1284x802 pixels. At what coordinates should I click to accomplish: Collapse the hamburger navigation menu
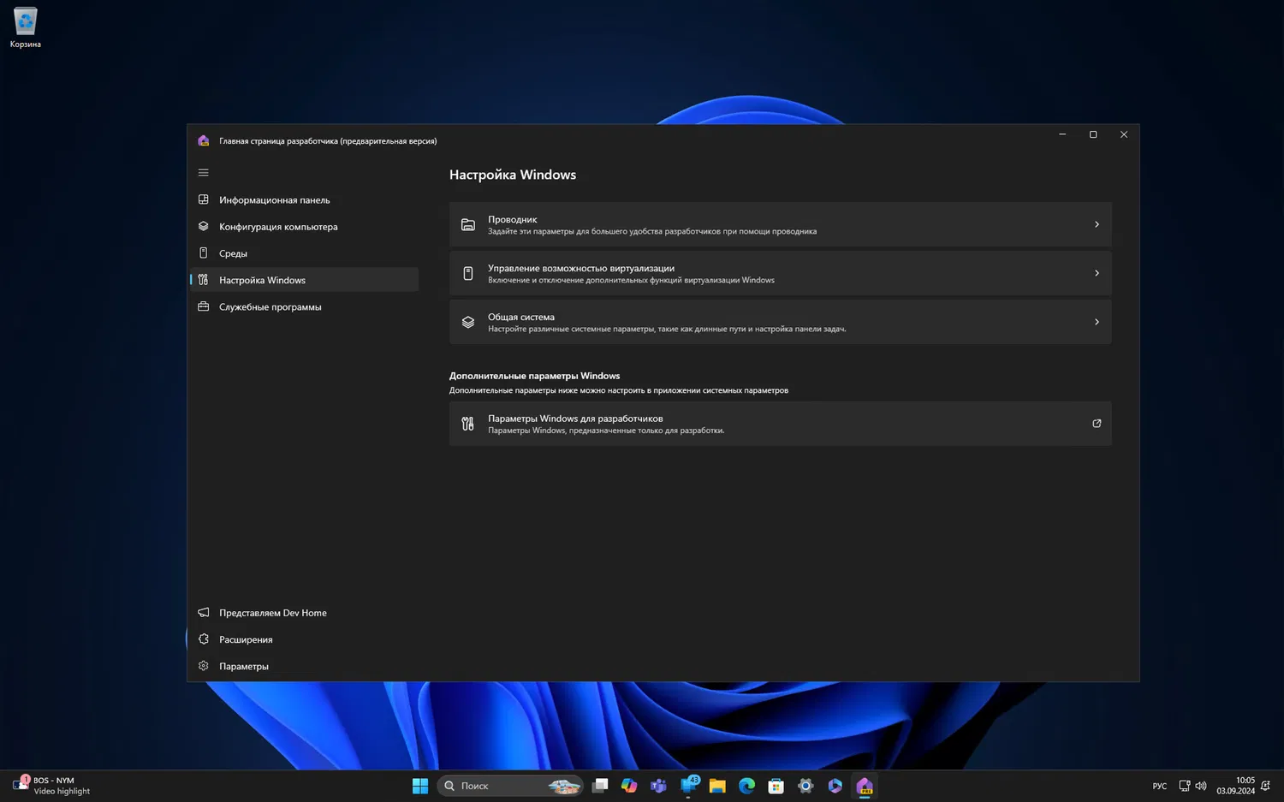pyautogui.click(x=203, y=173)
